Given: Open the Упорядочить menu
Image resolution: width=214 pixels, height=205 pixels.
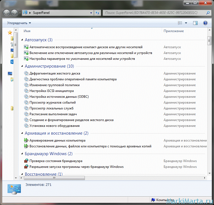Looking at the screenshot, I should (19, 23).
